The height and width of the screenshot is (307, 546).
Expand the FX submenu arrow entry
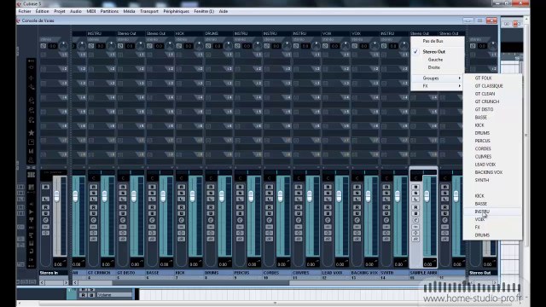[438, 86]
